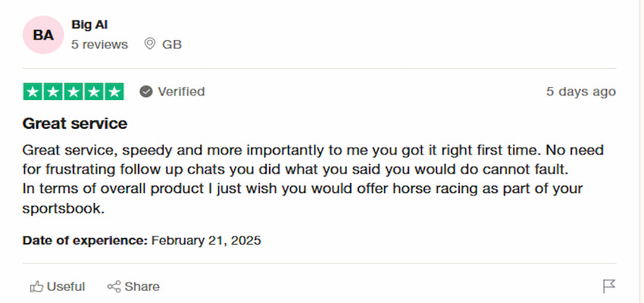Open the Big Al reviewer profile

tap(89, 25)
